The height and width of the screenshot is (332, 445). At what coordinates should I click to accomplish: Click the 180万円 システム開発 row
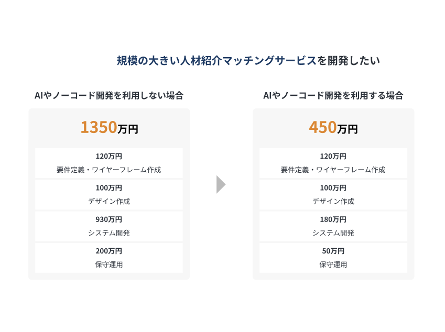click(x=333, y=226)
